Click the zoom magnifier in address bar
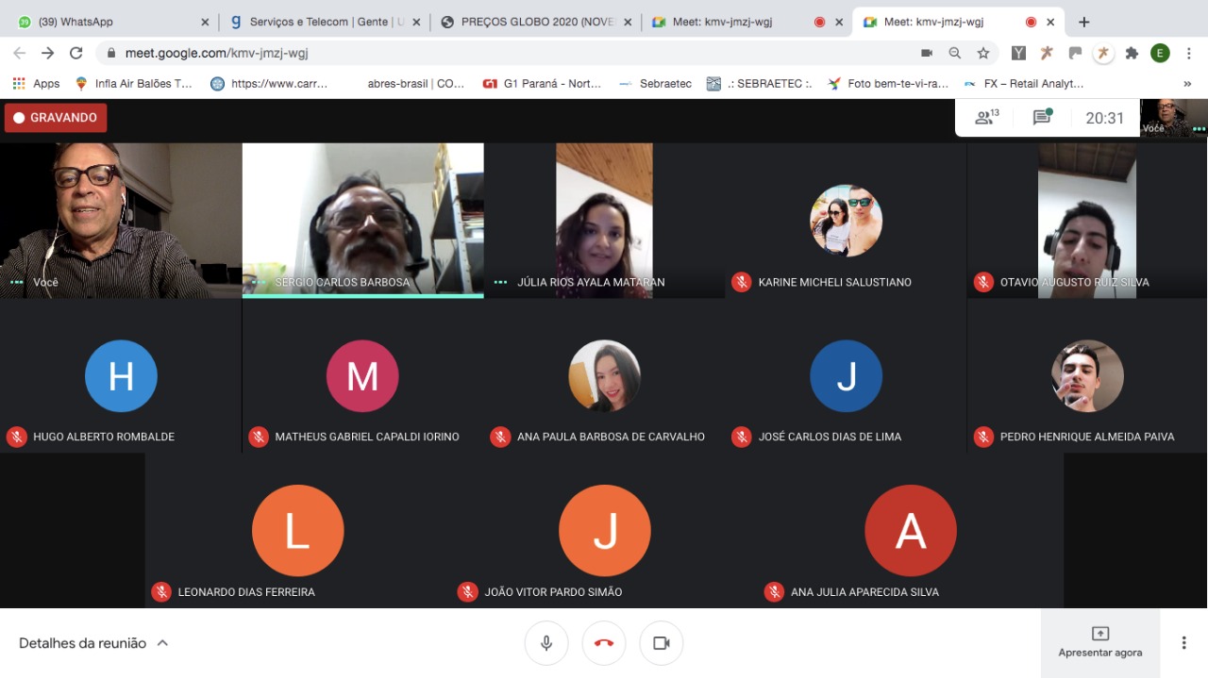The height and width of the screenshot is (678, 1208). (x=955, y=54)
